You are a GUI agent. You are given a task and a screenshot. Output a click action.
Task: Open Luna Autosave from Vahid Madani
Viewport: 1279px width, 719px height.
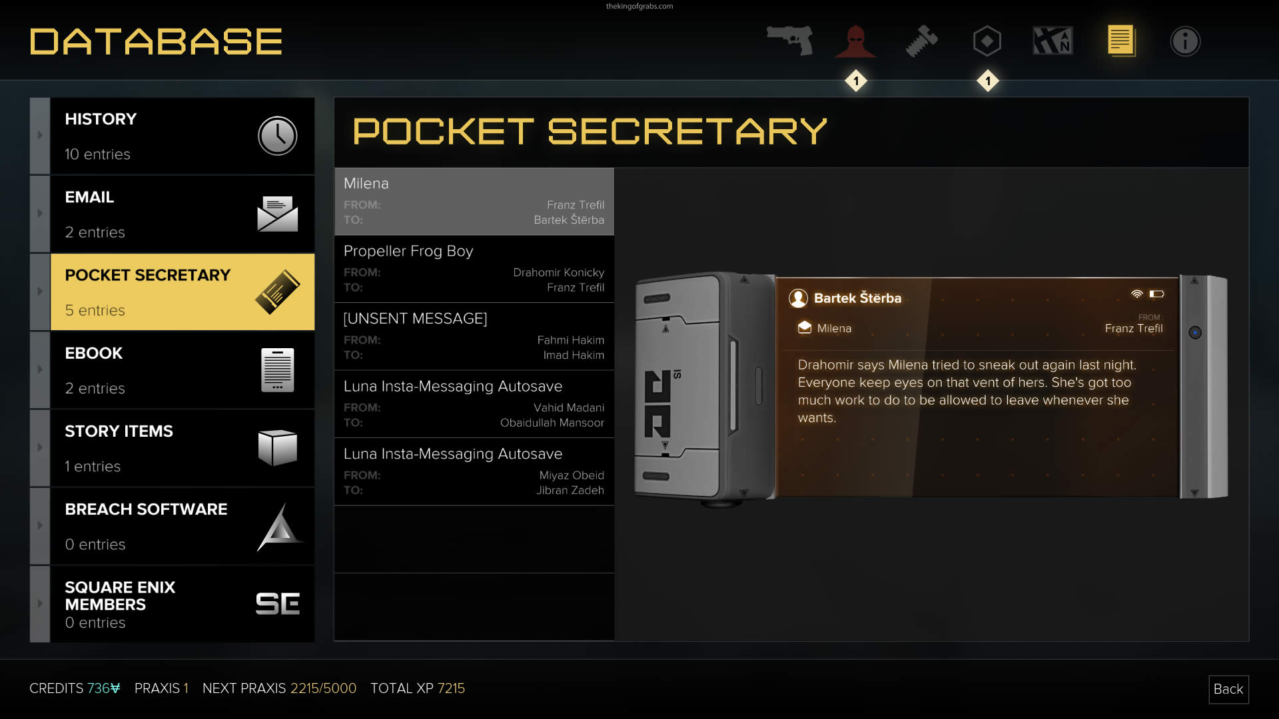474,404
